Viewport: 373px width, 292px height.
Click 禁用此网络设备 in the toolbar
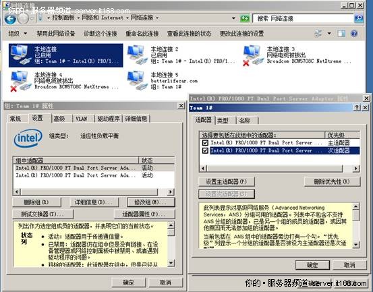(x=56, y=34)
